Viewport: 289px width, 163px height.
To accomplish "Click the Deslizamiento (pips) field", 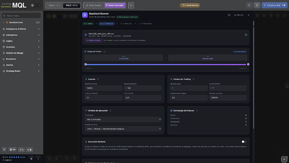I will [x=189, y=98].
